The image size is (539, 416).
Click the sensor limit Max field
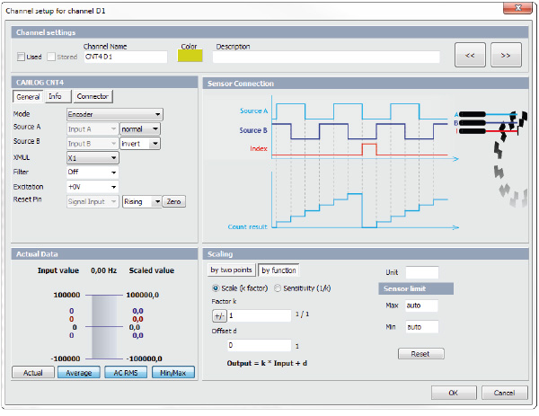click(x=422, y=305)
